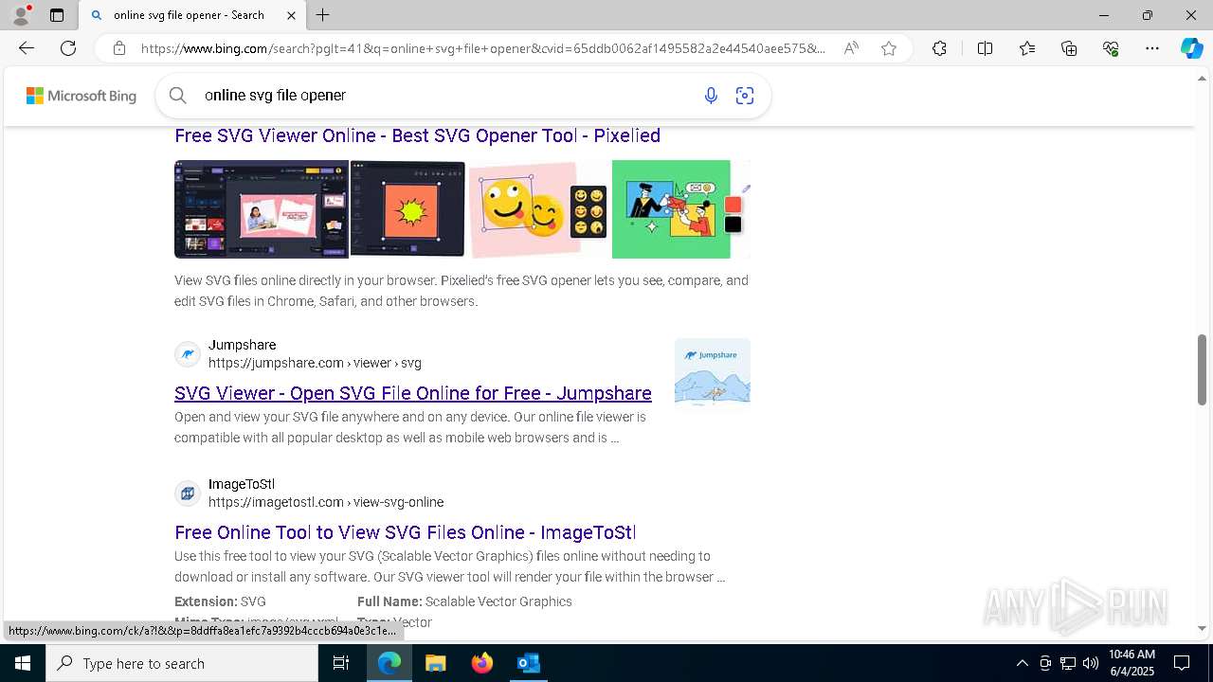Open File Explorer from the taskbar
The width and height of the screenshot is (1213, 682).
435,663
